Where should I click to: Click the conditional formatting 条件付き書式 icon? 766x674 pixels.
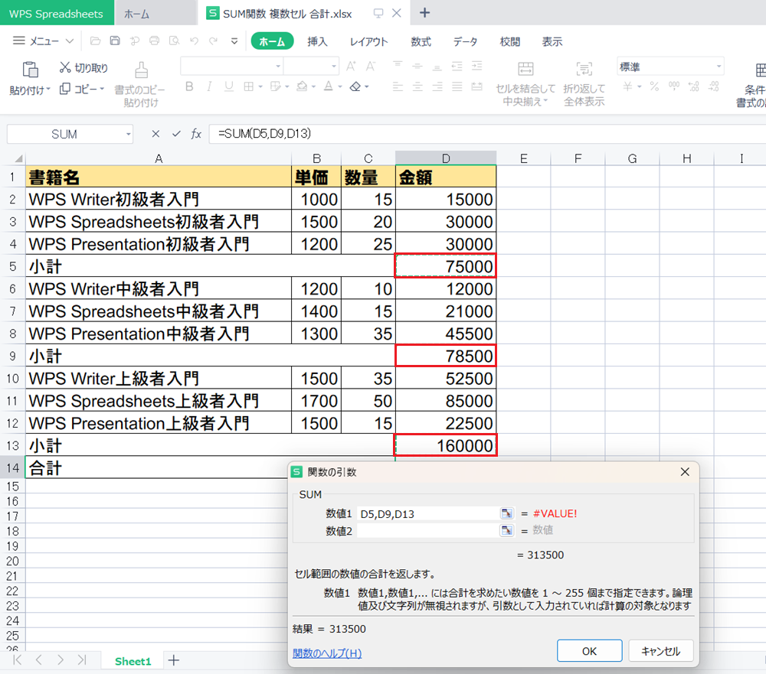point(760,70)
